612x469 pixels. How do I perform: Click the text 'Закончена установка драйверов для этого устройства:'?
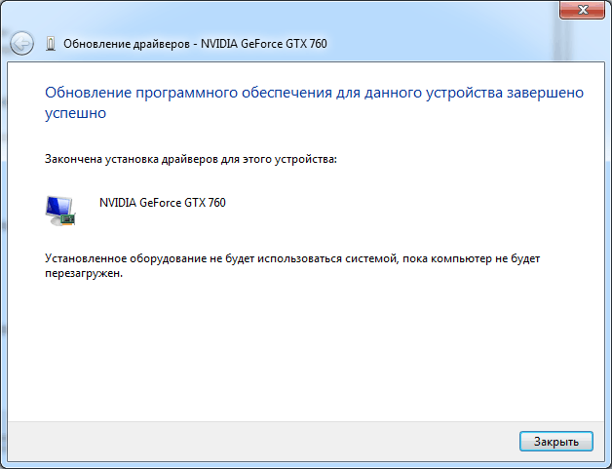tap(191, 159)
